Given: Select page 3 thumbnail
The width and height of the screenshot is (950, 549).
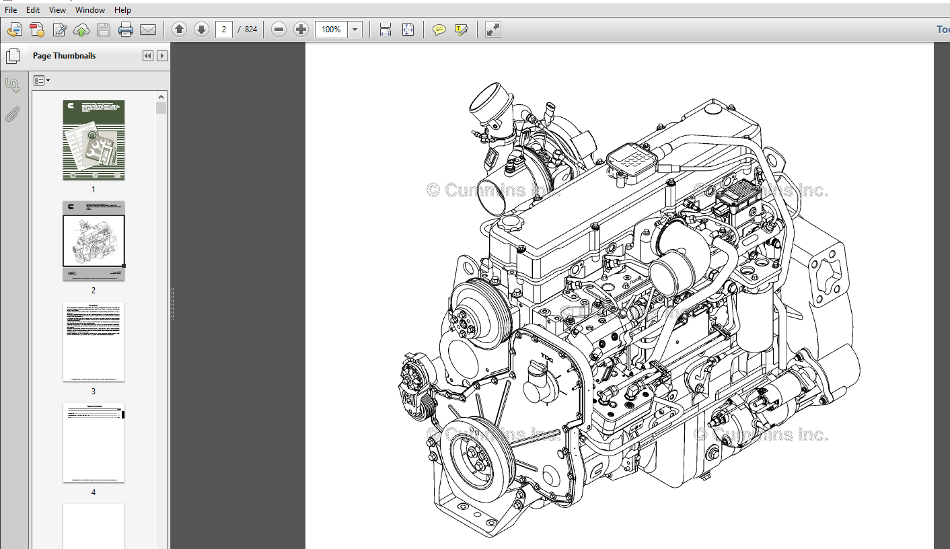Looking at the screenshot, I should click(94, 342).
